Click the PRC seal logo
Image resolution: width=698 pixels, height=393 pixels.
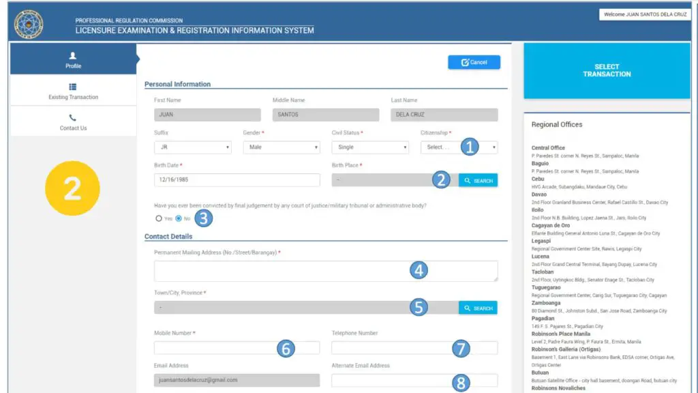pos(28,23)
